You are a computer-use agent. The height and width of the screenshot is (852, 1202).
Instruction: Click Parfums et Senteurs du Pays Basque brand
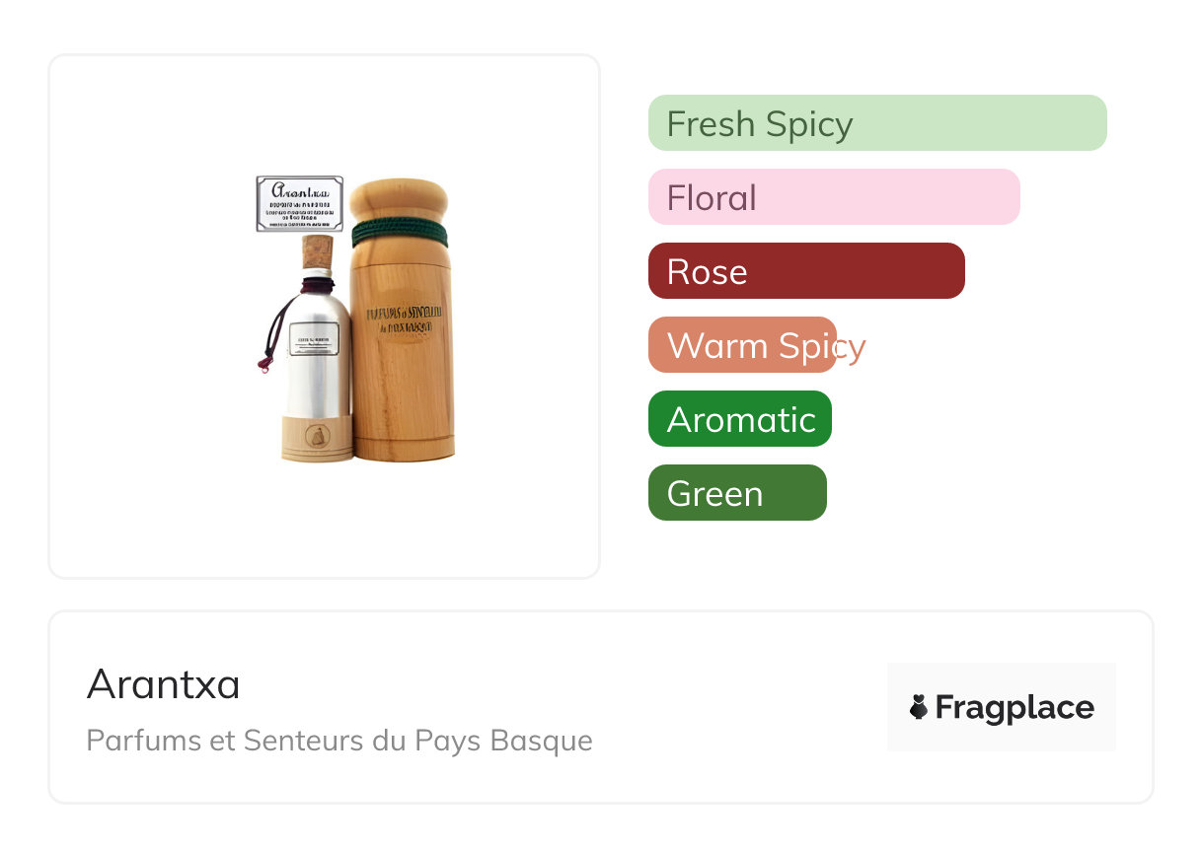[x=339, y=740]
